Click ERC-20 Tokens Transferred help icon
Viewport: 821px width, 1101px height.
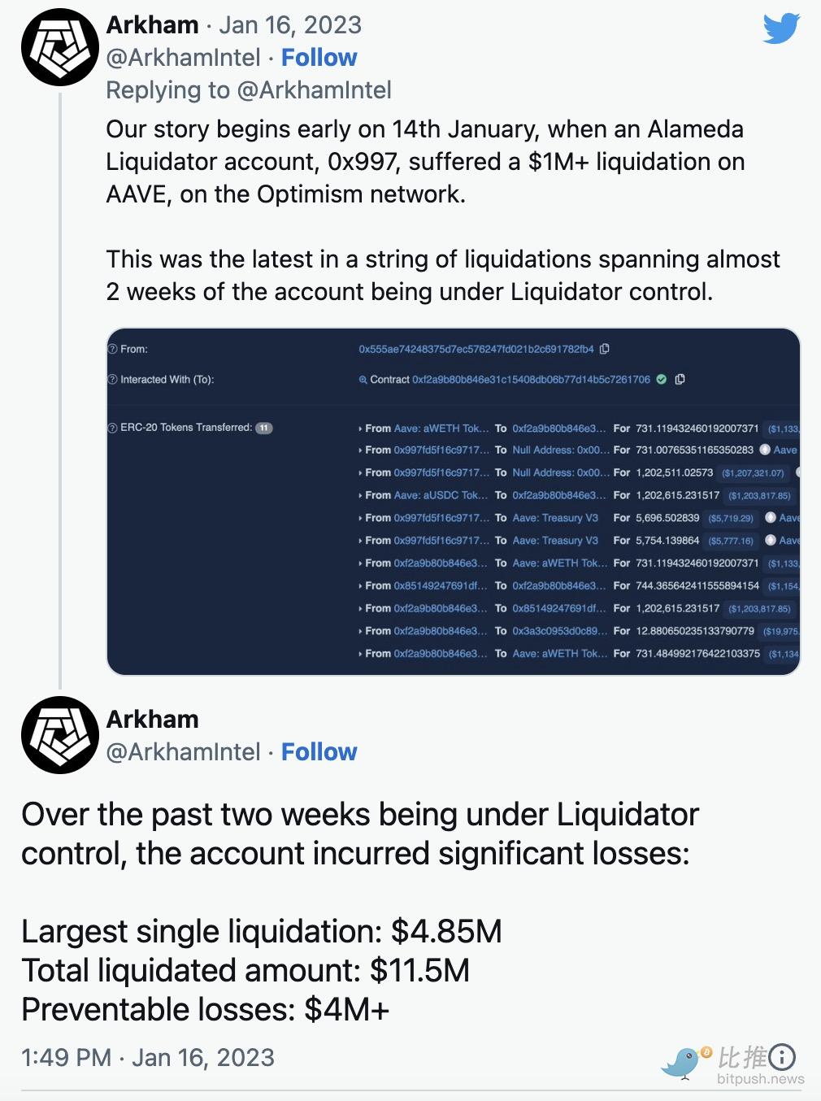(x=113, y=428)
